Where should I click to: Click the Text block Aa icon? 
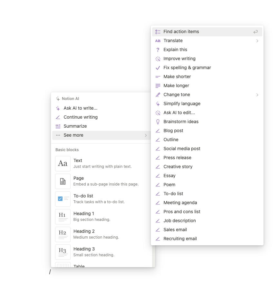pos(63,163)
